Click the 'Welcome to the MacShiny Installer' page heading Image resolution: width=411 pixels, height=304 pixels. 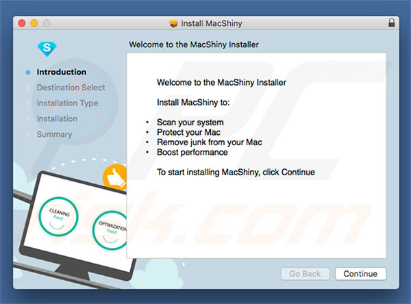coord(194,45)
